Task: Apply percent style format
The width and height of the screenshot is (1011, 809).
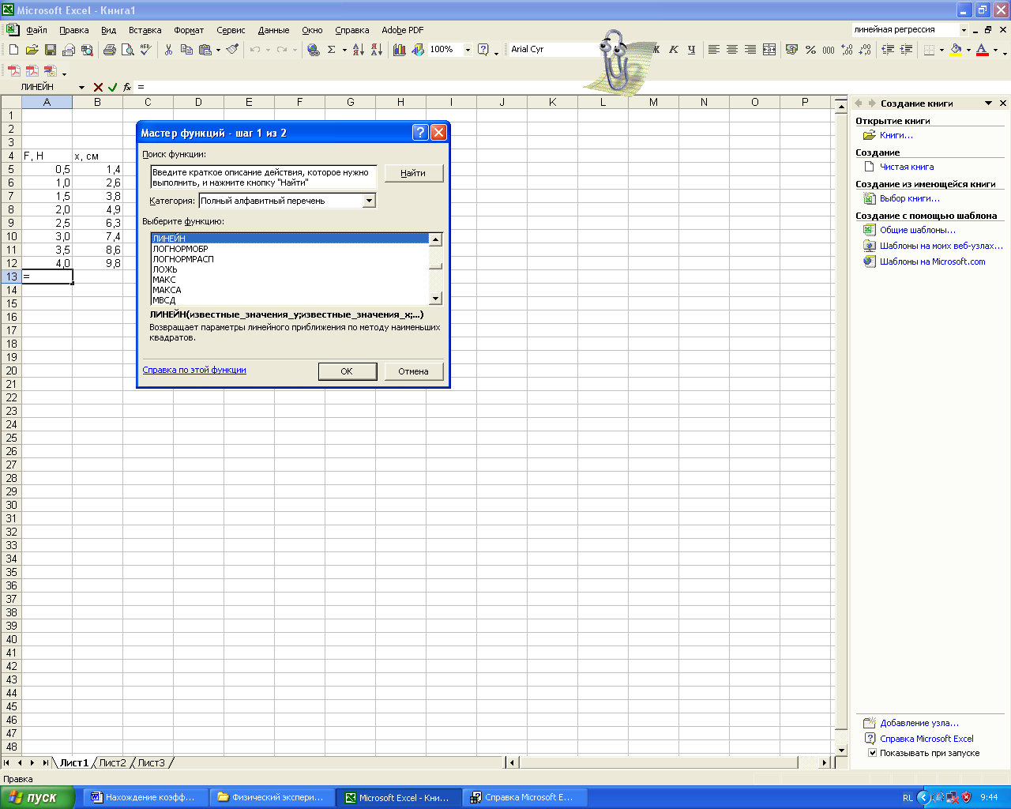Action: (x=810, y=50)
